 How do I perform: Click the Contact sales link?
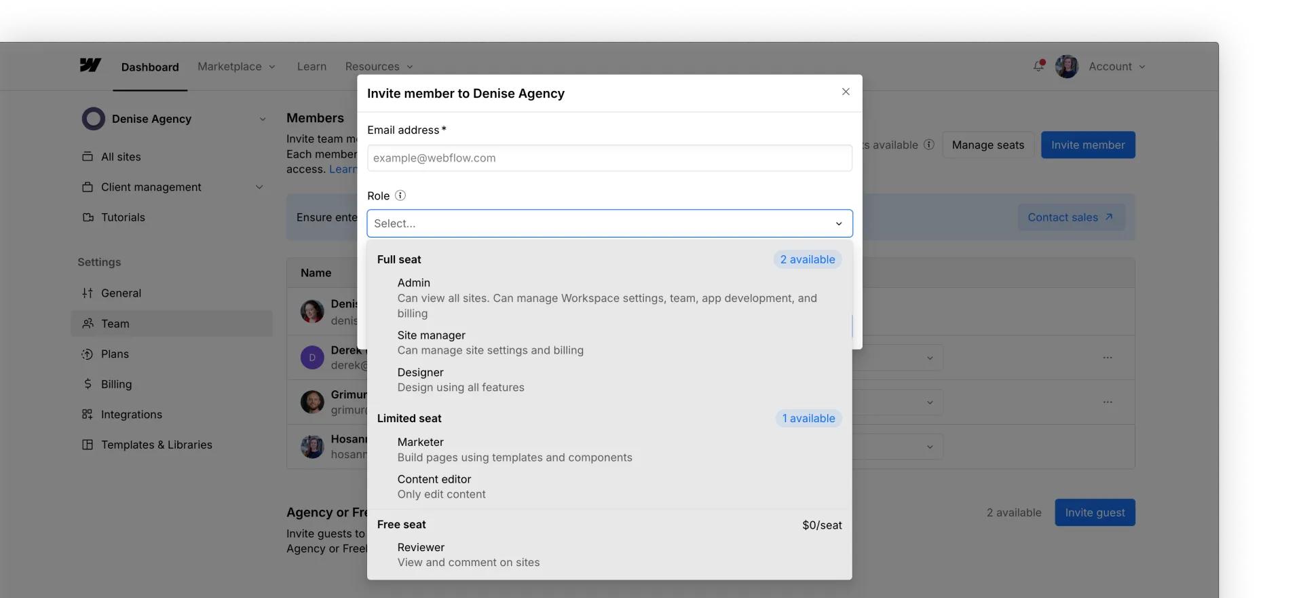pyautogui.click(x=1071, y=217)
